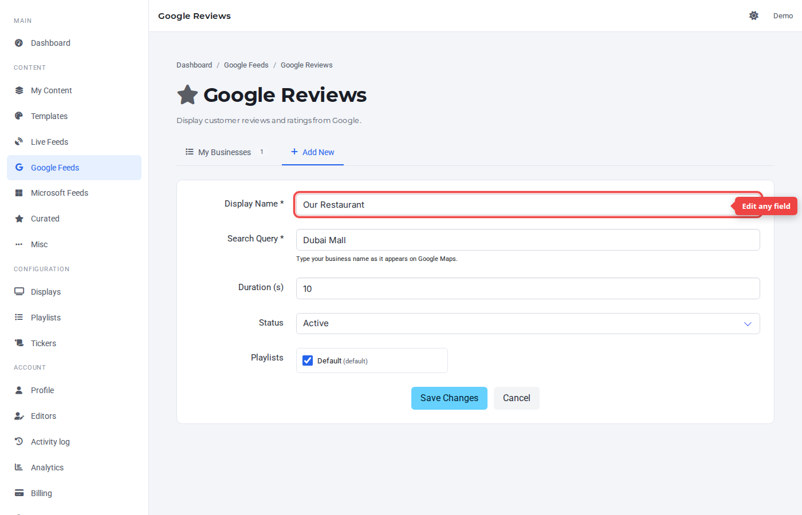Viewport: 802px width, 515px height.
Task: Focus the Display Name input field
Action: [x=528, y=205]
